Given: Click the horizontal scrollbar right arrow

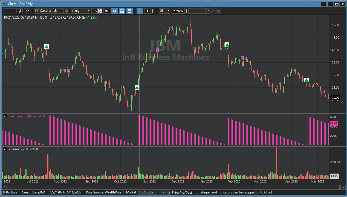Looking at the screenshot, I should [343, 187].
